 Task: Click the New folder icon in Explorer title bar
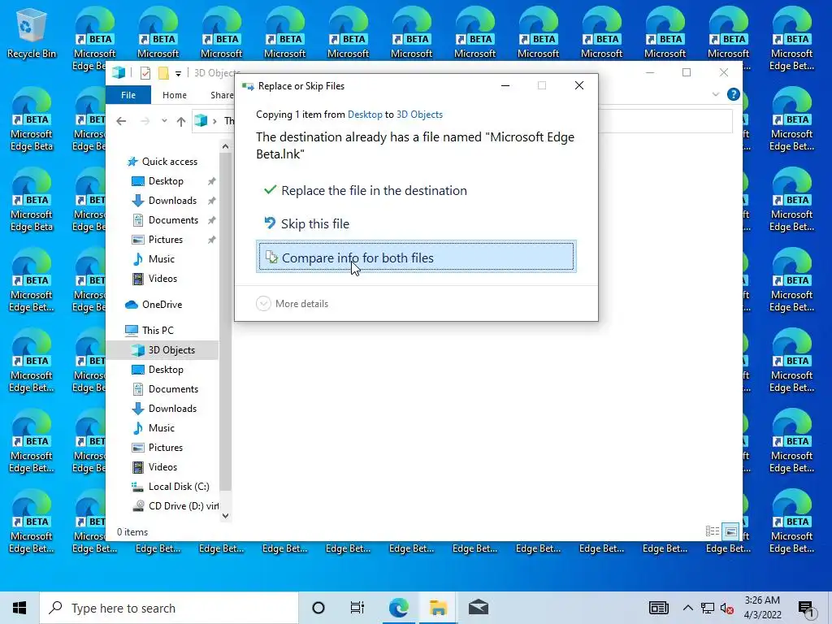[164, 73]
